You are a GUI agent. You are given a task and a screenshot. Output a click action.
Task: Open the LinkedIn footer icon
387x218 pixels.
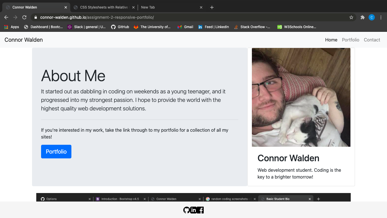[x=193, y=210]
